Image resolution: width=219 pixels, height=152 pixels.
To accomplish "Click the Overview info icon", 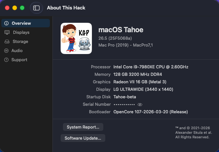I will click(7, 23).
